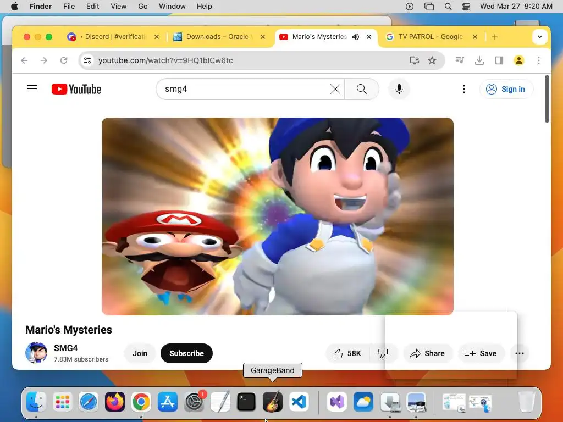Go forward with Chrome's forward arrow
The width and height of the screenshot is (563, 422).
tap(44, 60)
